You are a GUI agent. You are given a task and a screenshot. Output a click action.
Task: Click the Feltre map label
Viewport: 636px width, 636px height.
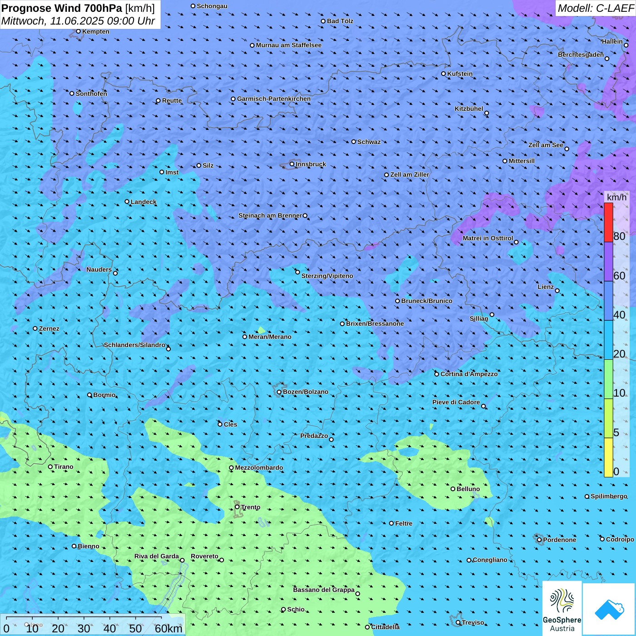click(x=403, y=523)
